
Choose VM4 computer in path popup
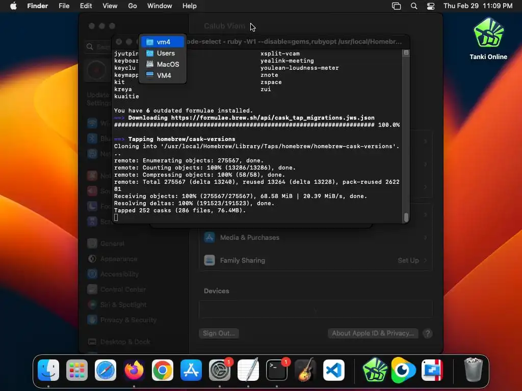(x=163, y=75)
